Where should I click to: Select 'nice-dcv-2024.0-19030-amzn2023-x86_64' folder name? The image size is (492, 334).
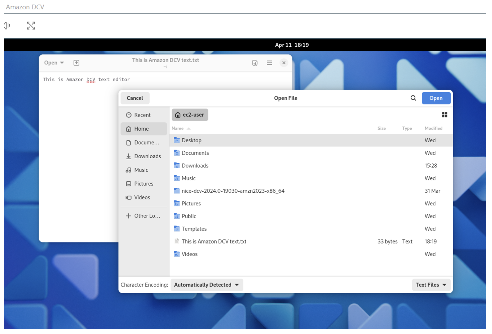[233, 191]
